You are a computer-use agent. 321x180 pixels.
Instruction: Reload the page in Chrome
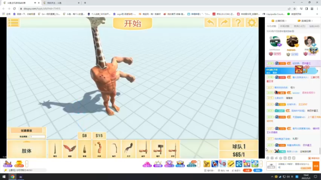click(14, 8)
